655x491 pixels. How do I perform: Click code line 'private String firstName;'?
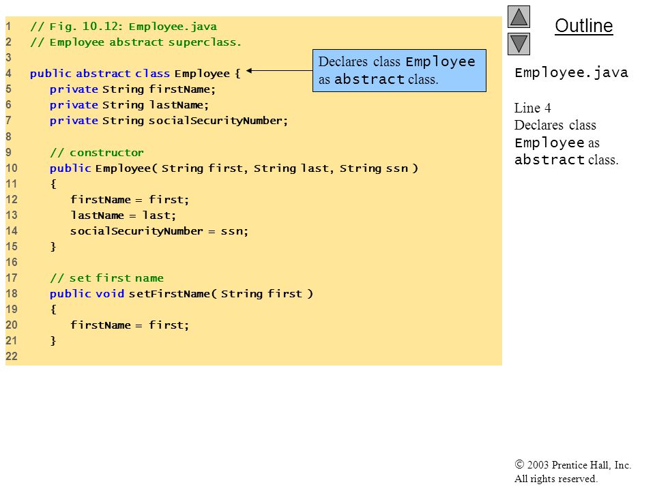pos(132,89)
